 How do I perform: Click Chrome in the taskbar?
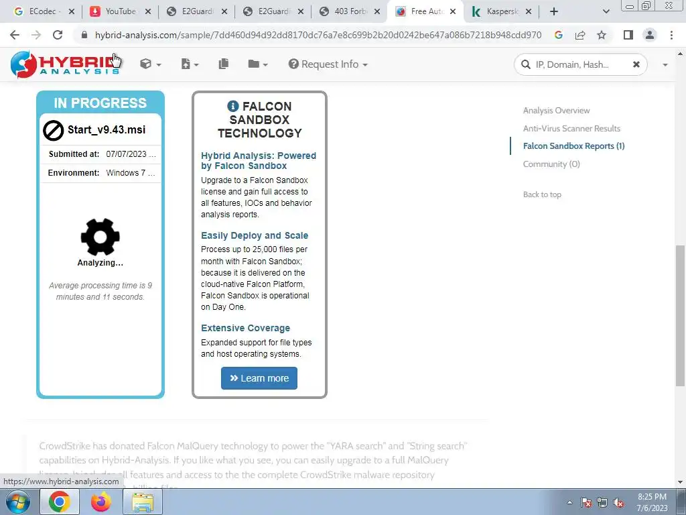click(60, 502)
